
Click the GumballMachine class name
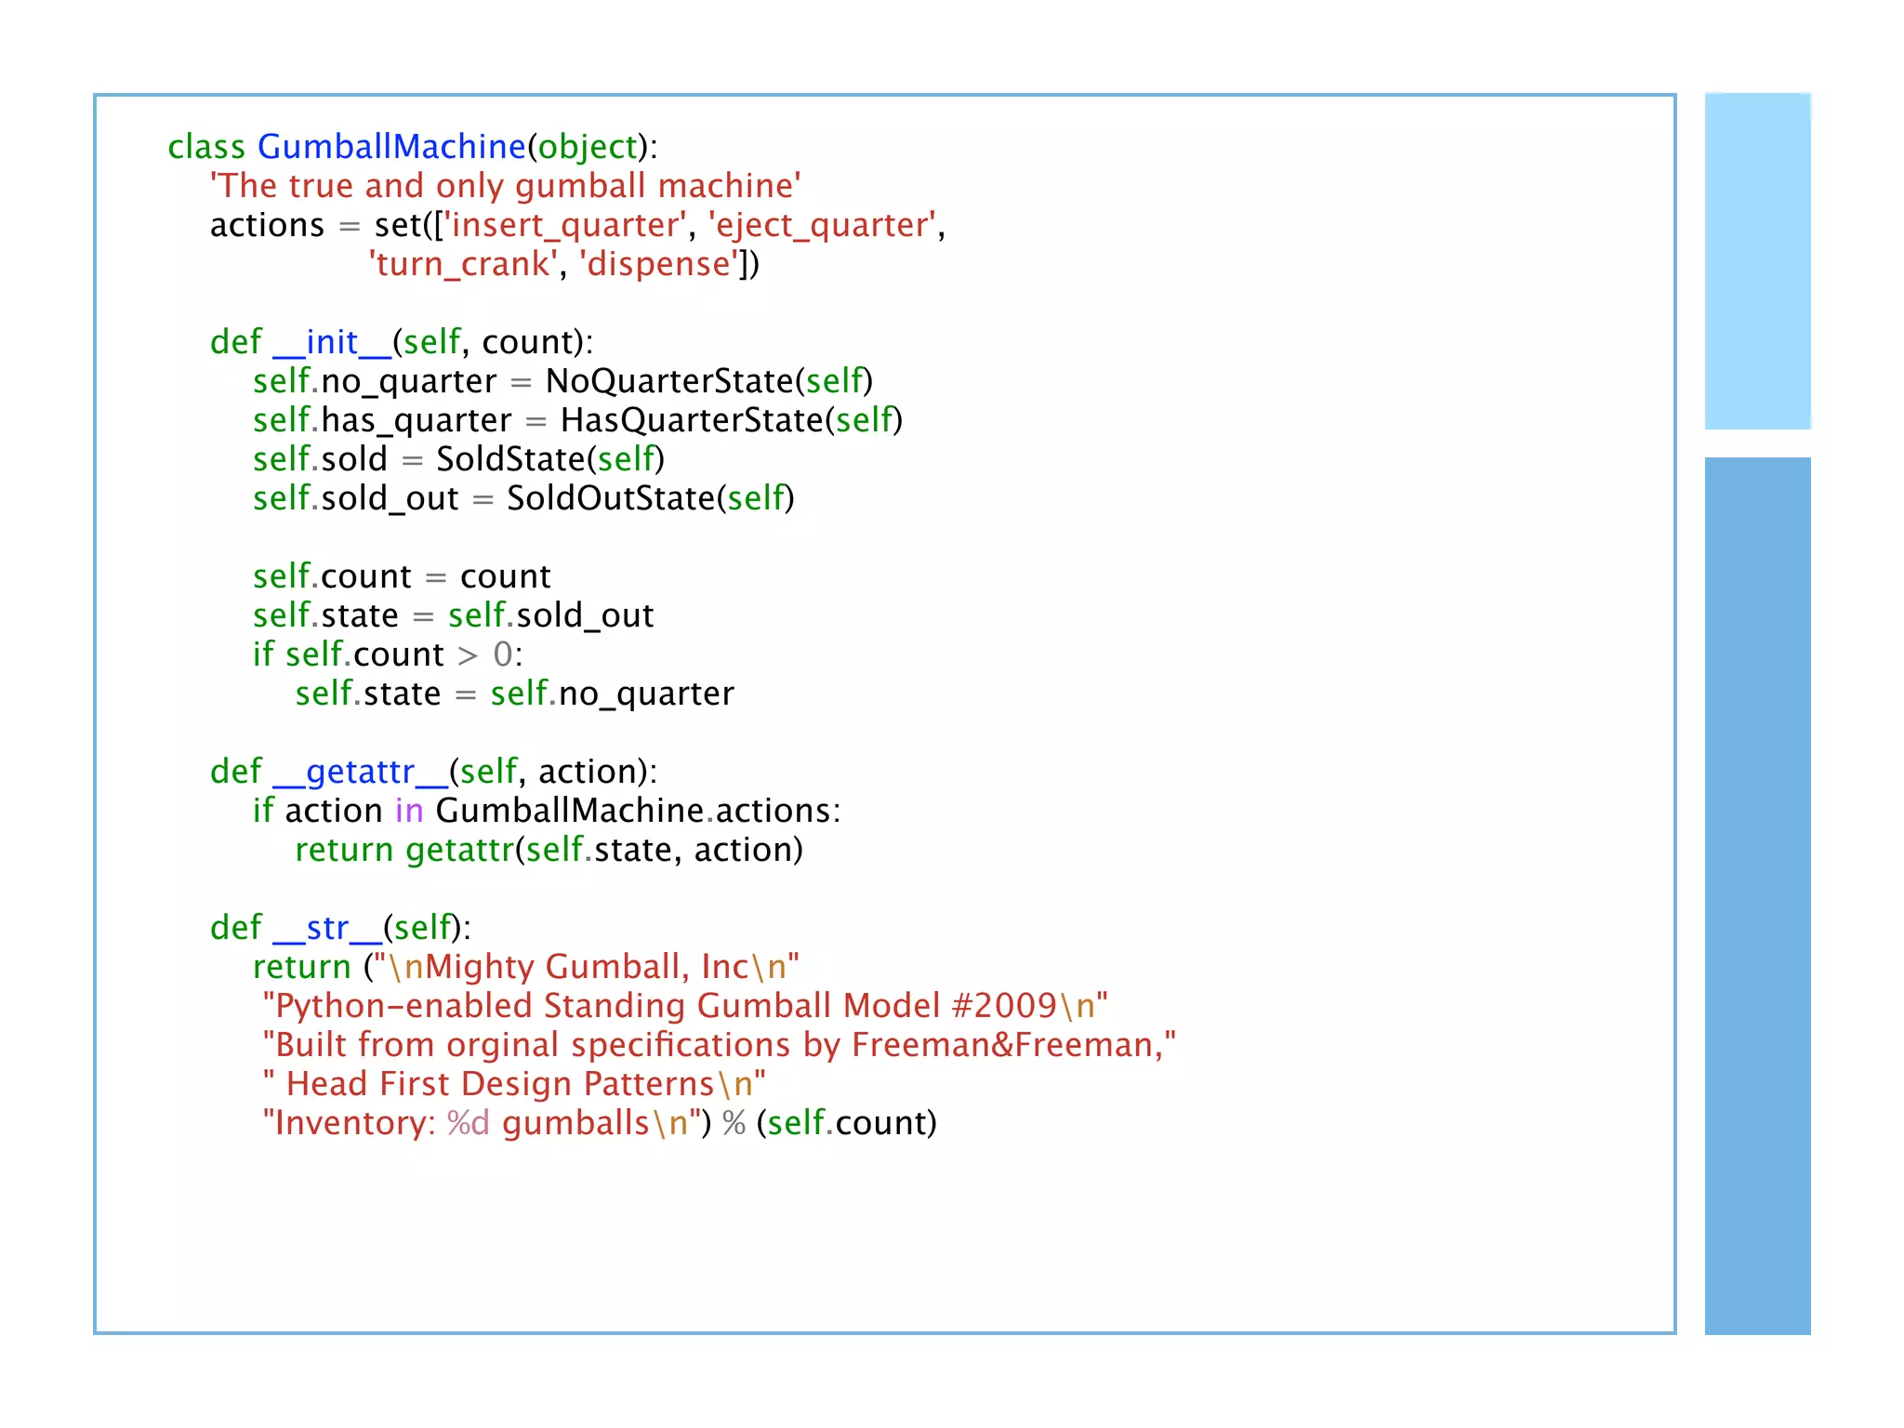391,147
